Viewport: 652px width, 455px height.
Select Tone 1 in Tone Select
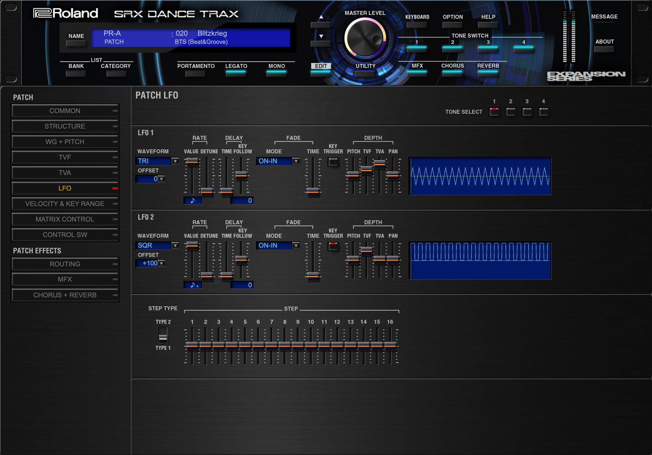pos(494,112)
